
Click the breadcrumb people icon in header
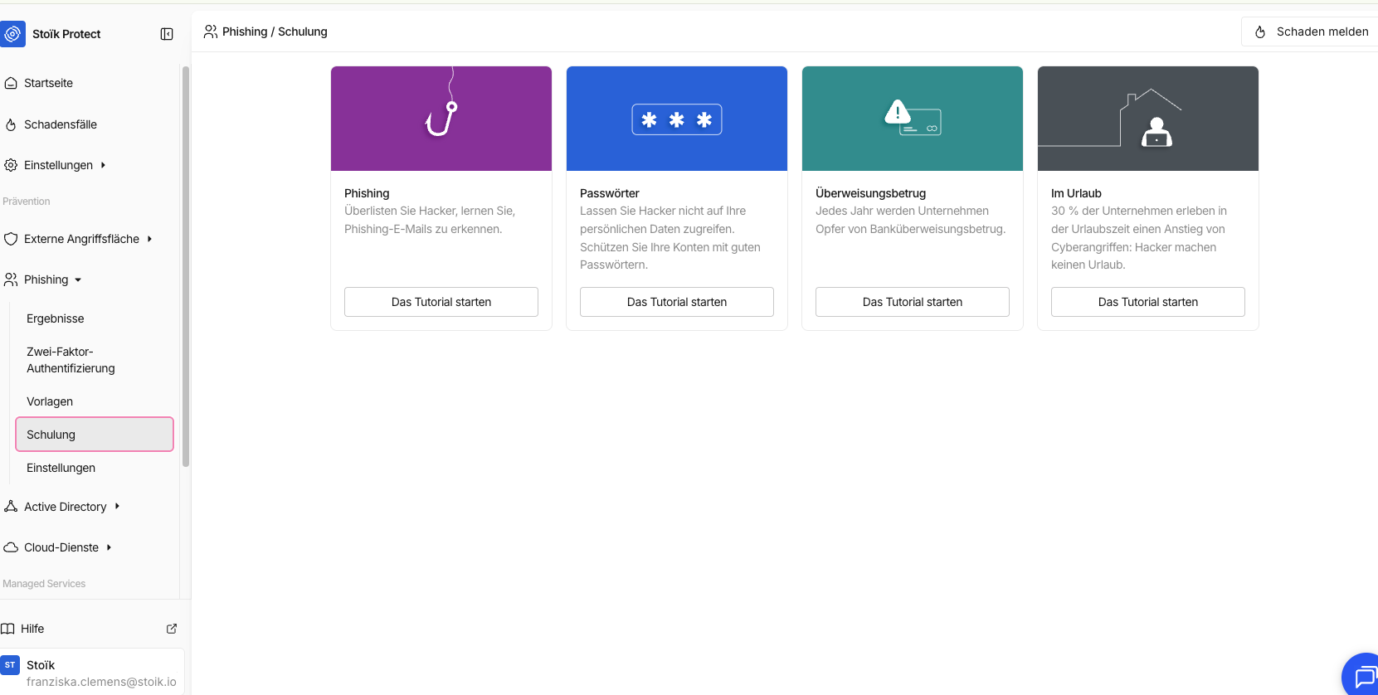point(211,32)
